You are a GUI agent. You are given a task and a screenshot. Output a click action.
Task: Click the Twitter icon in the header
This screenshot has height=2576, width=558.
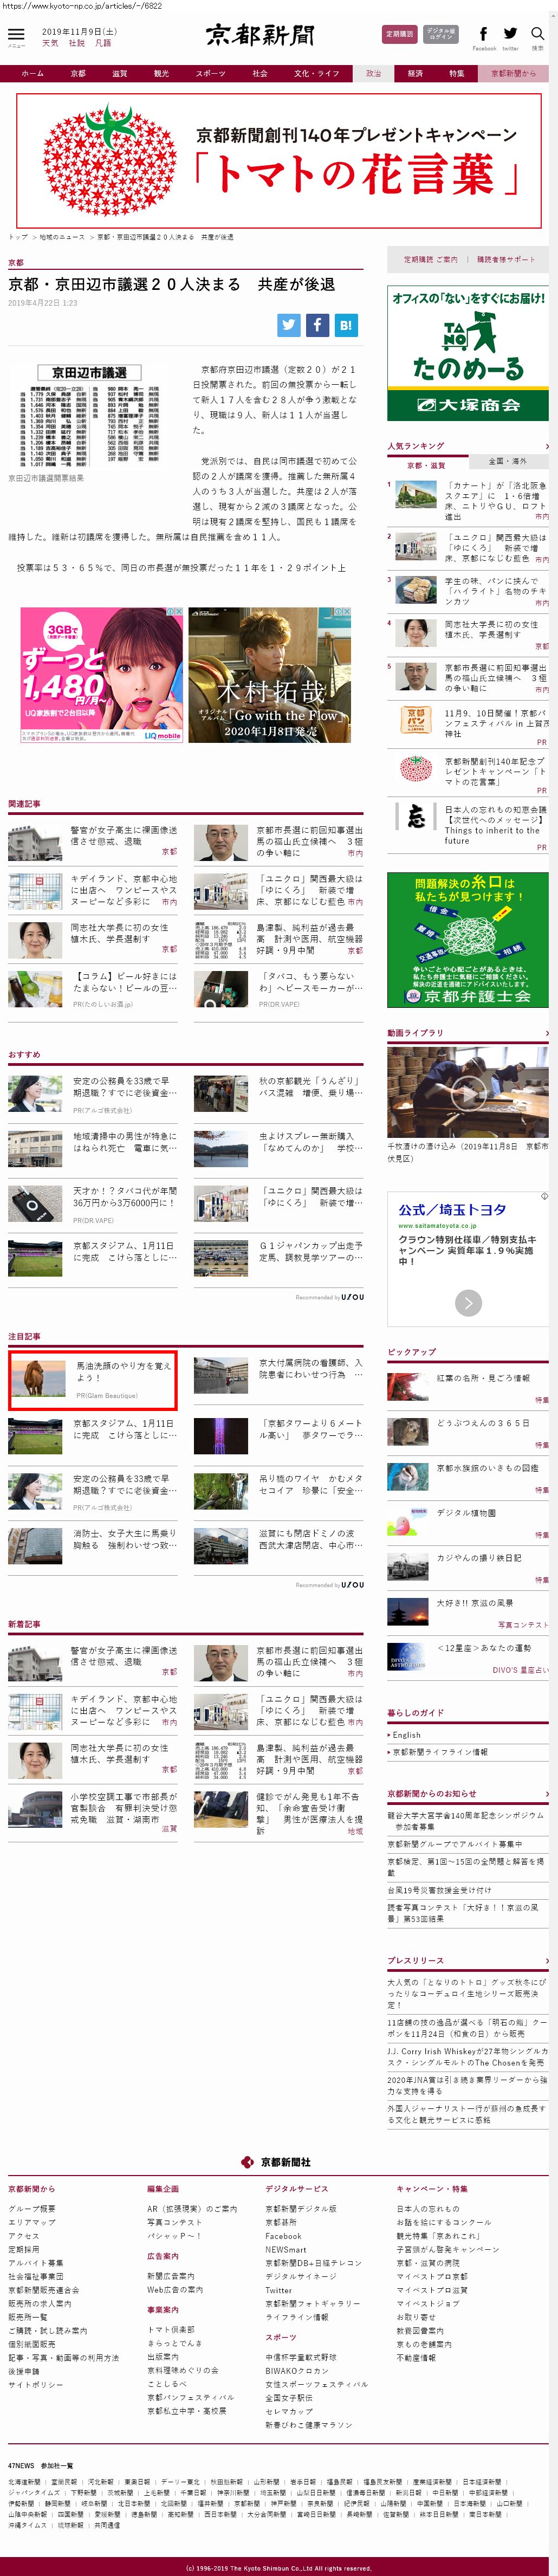[x=510, y=34]
